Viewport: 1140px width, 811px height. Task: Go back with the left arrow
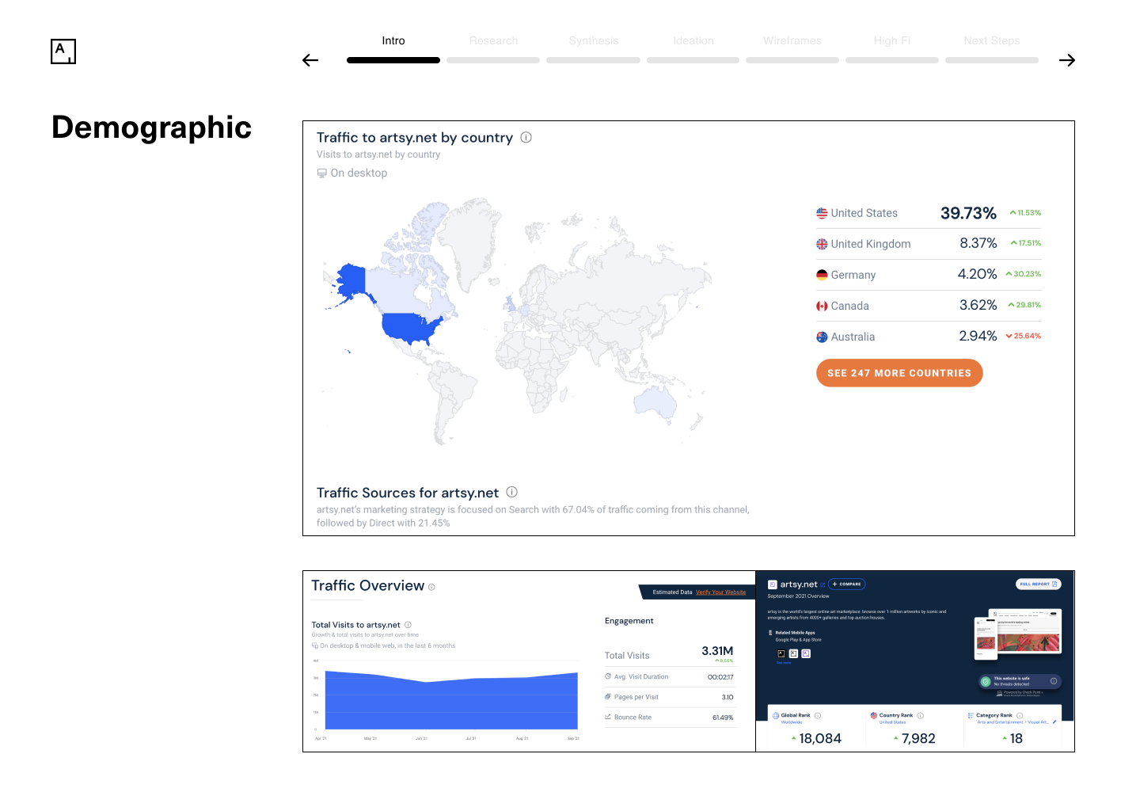(310, 60)
